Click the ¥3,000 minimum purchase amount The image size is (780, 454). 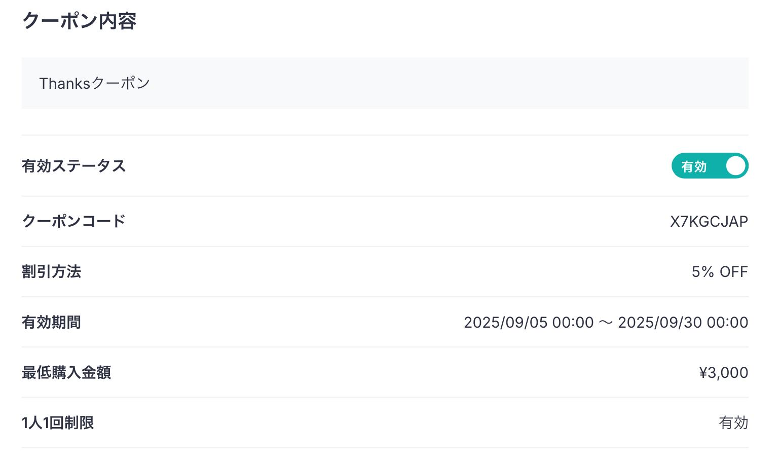click(723, 372)
